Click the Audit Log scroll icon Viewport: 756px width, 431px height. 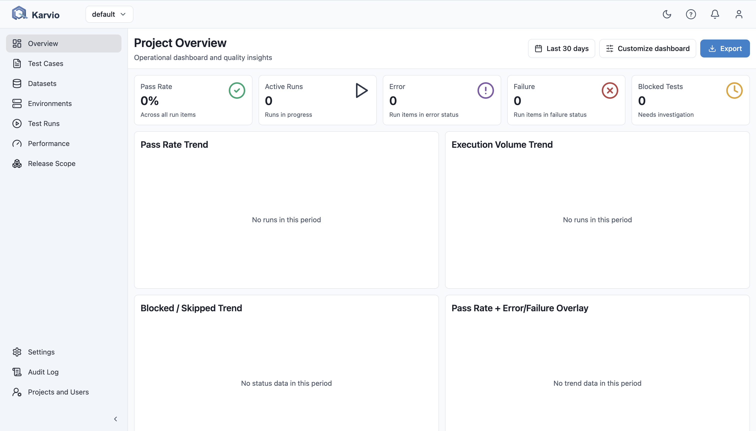coord(17,372)
